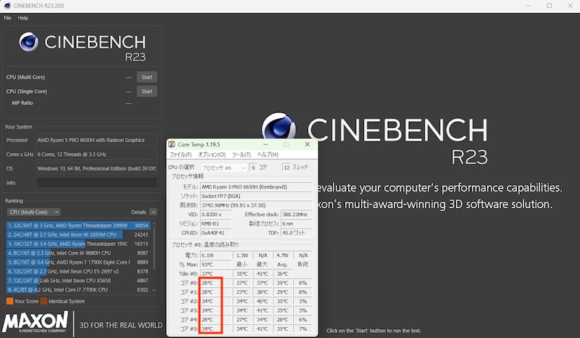580x338 pixels.
Task: Click コア #0 load value 8%
Action: click(x=302, y=283)
